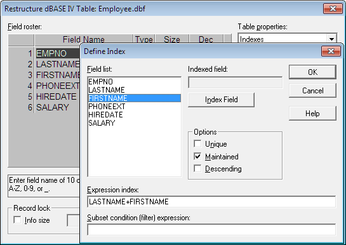
Task: Click the Expression index input field
Action: tap(211, 202)
